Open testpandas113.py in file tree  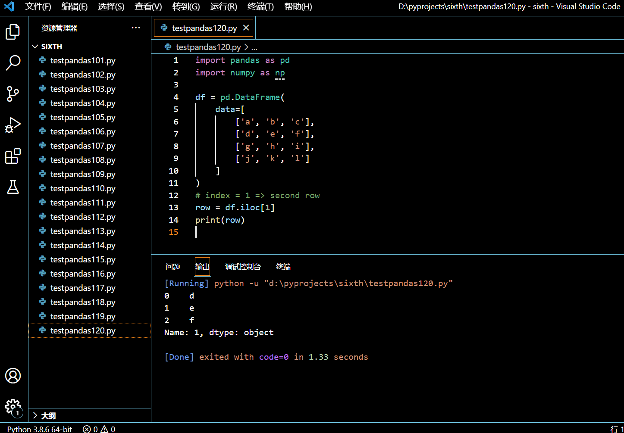(90, 231)
